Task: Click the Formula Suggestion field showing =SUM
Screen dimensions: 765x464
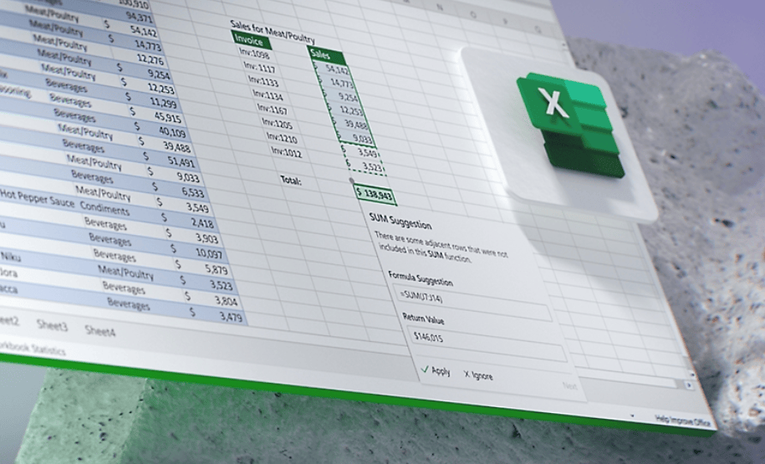Action: coord(472,303)
